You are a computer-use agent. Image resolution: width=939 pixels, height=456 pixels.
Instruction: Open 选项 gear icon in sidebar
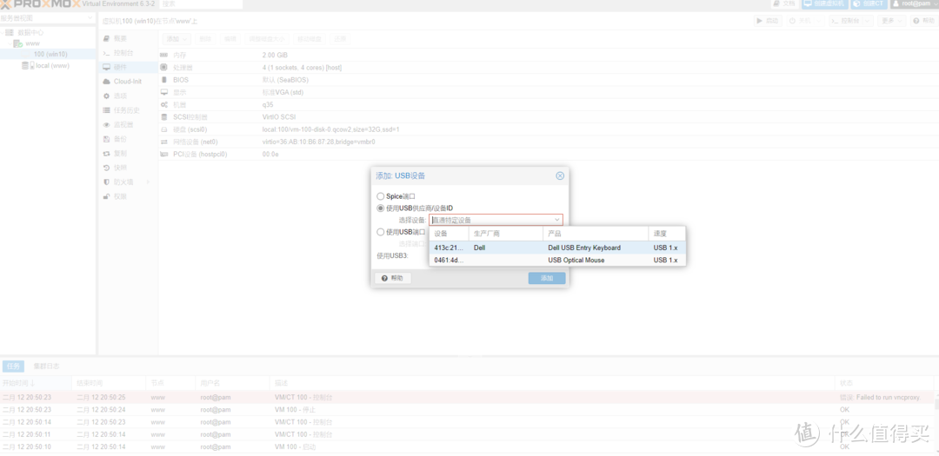[106, 96]
